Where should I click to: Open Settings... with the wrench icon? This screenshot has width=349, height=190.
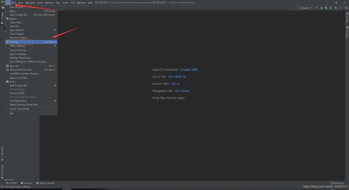[x=31, y=42]
